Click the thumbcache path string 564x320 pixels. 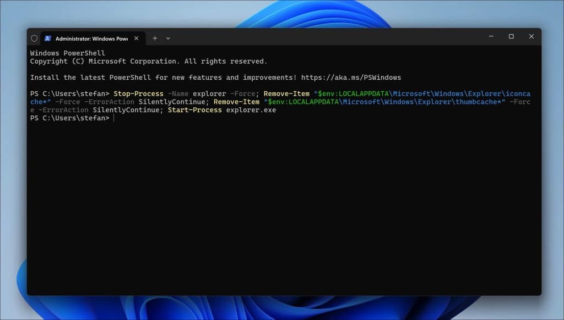pyautogui.click(x=384, y=102)
